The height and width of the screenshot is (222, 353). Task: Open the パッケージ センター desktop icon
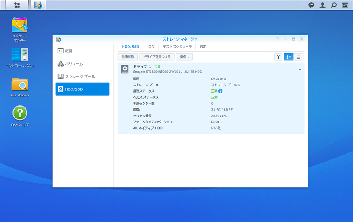pyautogui.click(x=20, y=30)
